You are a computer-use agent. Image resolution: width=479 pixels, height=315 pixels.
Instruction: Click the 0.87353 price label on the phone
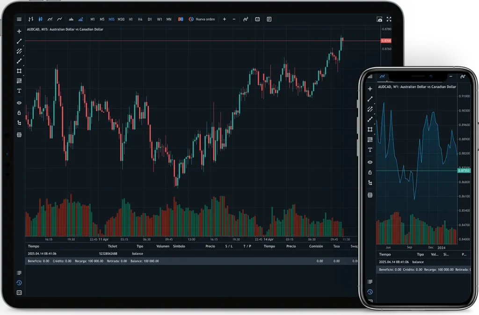tap(464, 171)
